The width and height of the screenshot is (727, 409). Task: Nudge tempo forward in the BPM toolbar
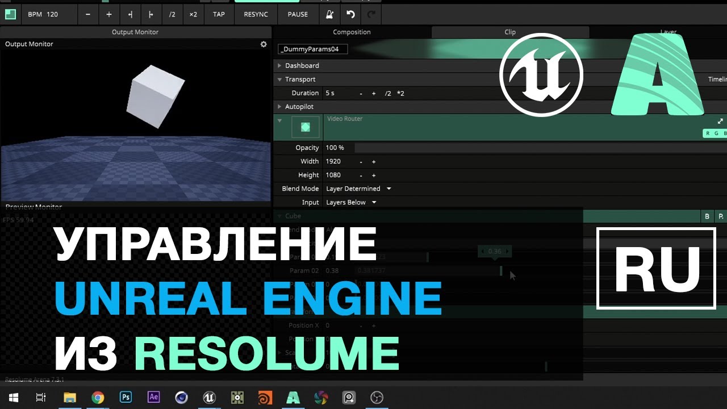click(x=151, y=14)
